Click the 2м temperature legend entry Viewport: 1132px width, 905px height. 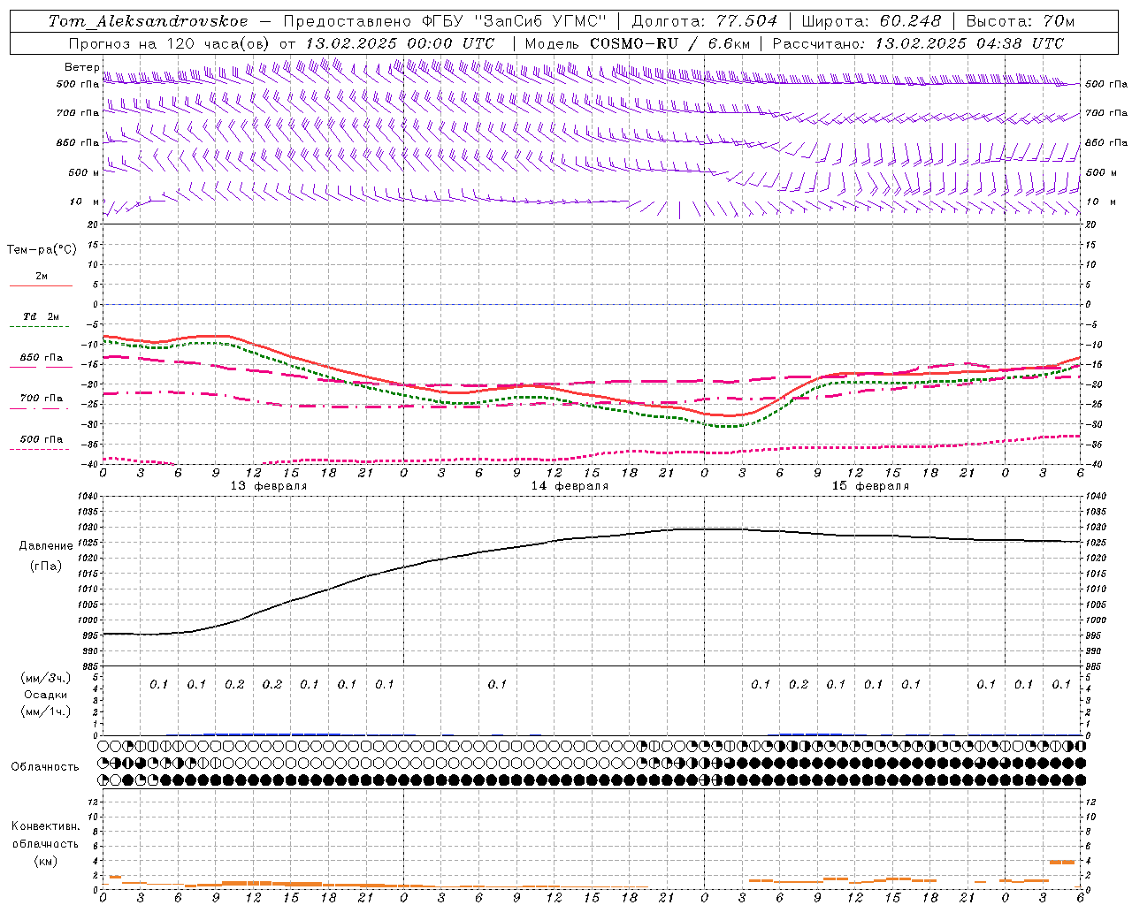(x=42, y=277)
